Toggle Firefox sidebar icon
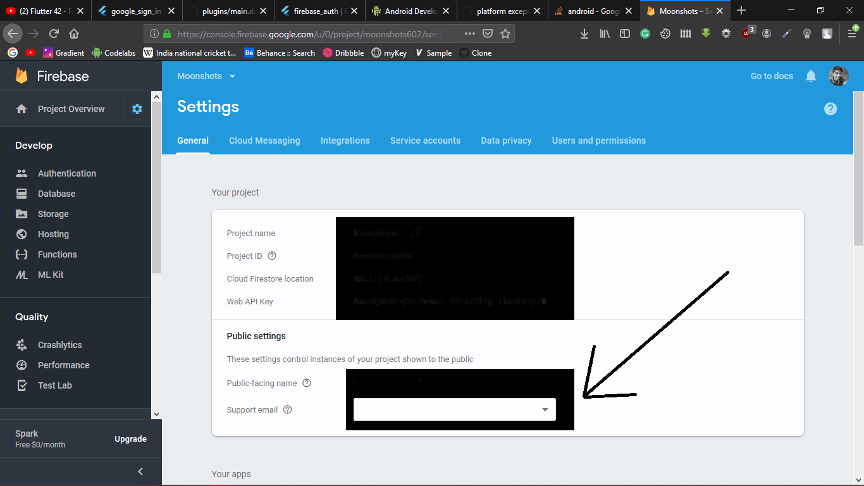This screenshot has height=486, width=864. [625, 34]
